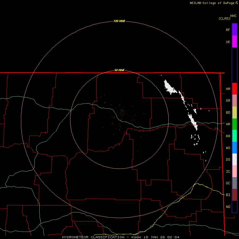Pick the HR green legend swatch
Screen dimensions: 239x239
(234, 124)
